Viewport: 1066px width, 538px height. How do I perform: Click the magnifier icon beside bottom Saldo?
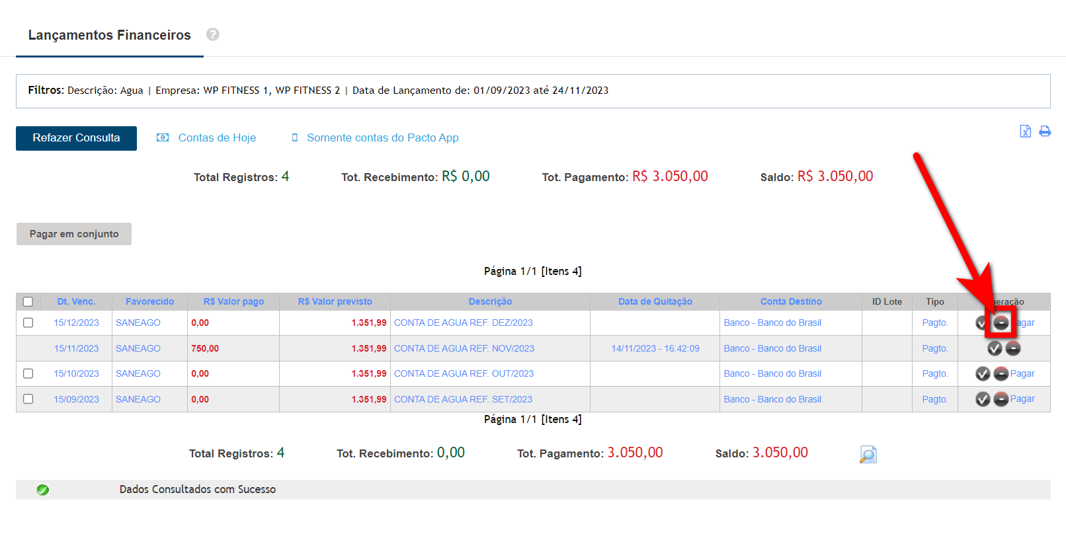(868, 454)
